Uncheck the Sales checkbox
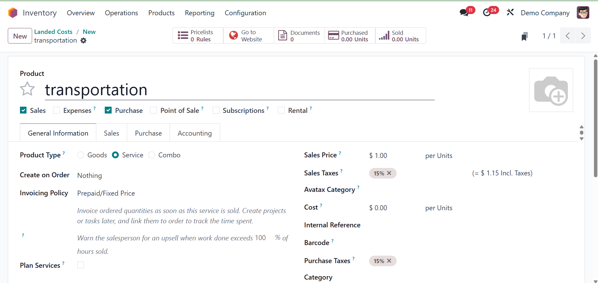 tap(23, 110)
